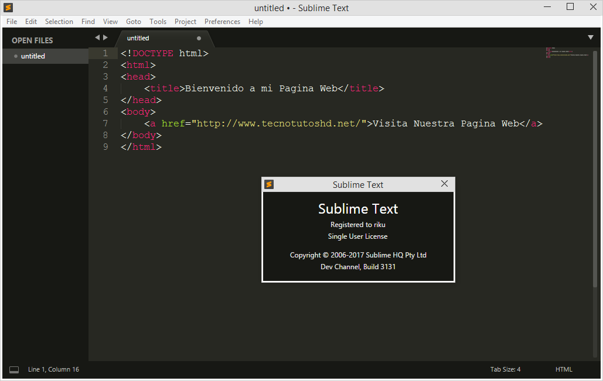Screen dimensions: 603x381
Task: Open the Edit menu
Action: pyautogui.click(x=30, y=22)
